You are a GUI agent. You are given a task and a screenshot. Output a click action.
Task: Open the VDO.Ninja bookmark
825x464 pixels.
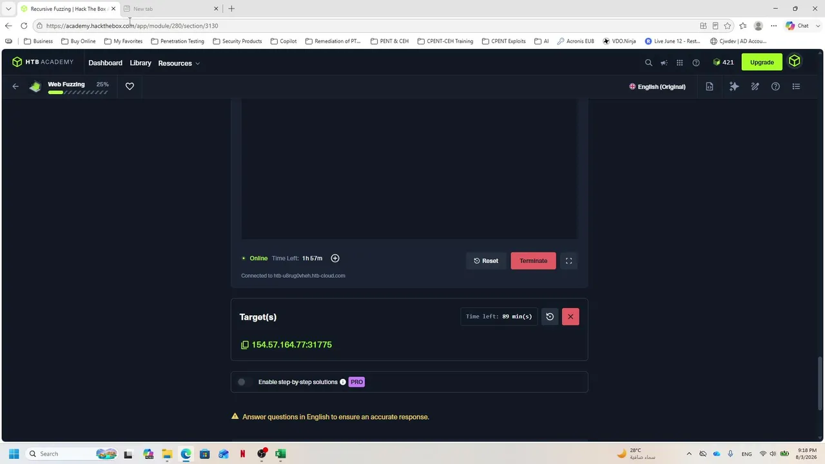(619, 41)
